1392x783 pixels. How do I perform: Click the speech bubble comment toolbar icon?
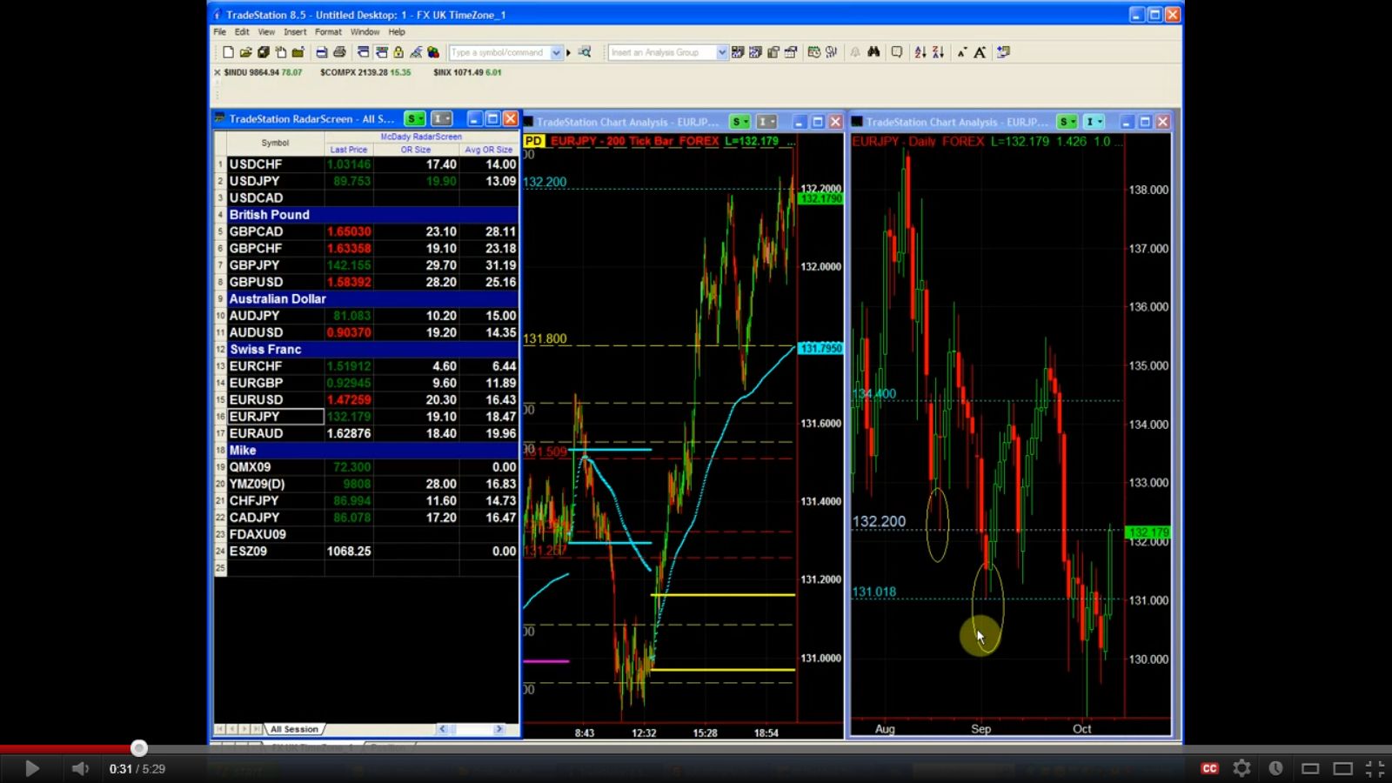click(897, 52)
